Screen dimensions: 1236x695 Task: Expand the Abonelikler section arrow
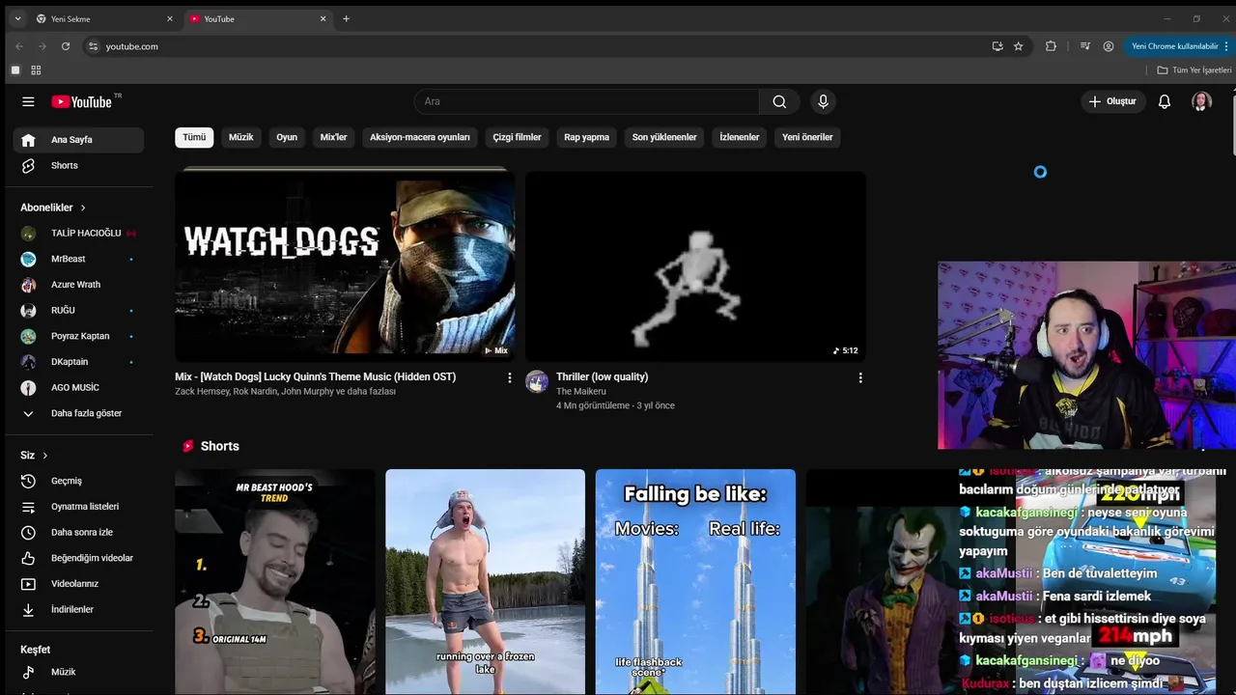(83, 208)
